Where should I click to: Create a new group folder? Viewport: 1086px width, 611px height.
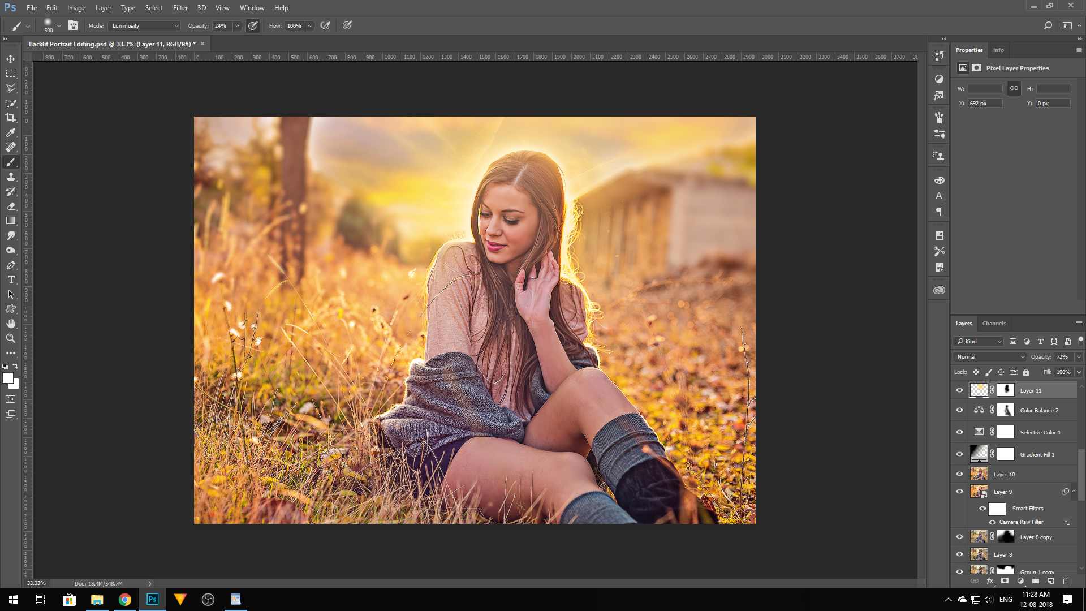click(x=1035, y=581)
